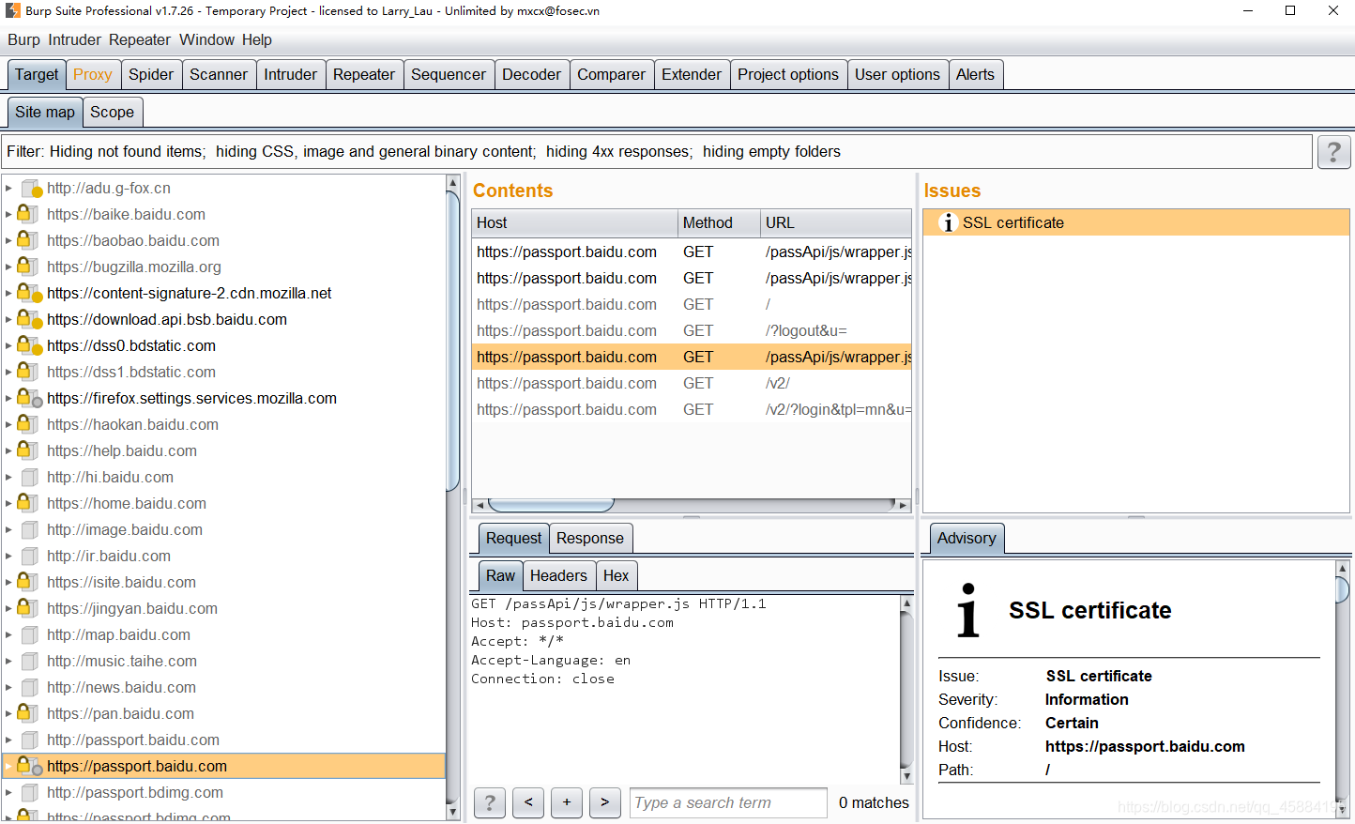
Task: Expand the https://dss1.bdstatic.com tree node
Action: point(8,372)
